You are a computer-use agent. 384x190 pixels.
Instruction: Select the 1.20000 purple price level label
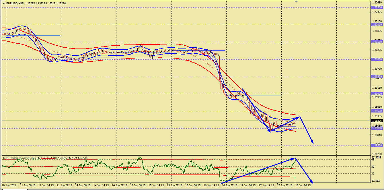click(377, 94)
